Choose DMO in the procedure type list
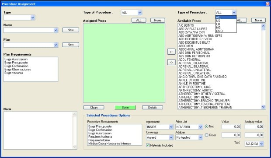This screenshot has width=271, height=158. 226,31
